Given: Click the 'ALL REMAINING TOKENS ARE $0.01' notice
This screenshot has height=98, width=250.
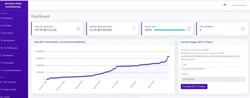Looking at the screenshot, I should 210,56.
